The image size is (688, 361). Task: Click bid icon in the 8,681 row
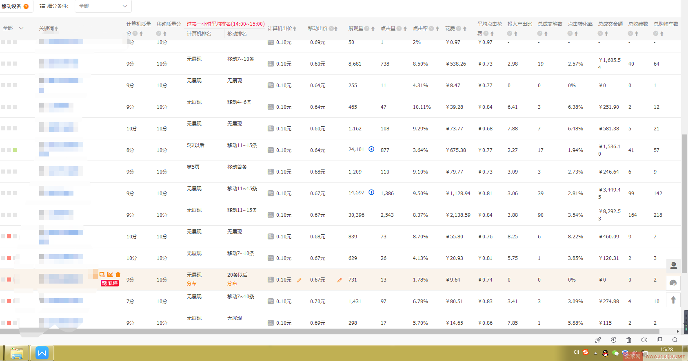[x=271, y=64]
